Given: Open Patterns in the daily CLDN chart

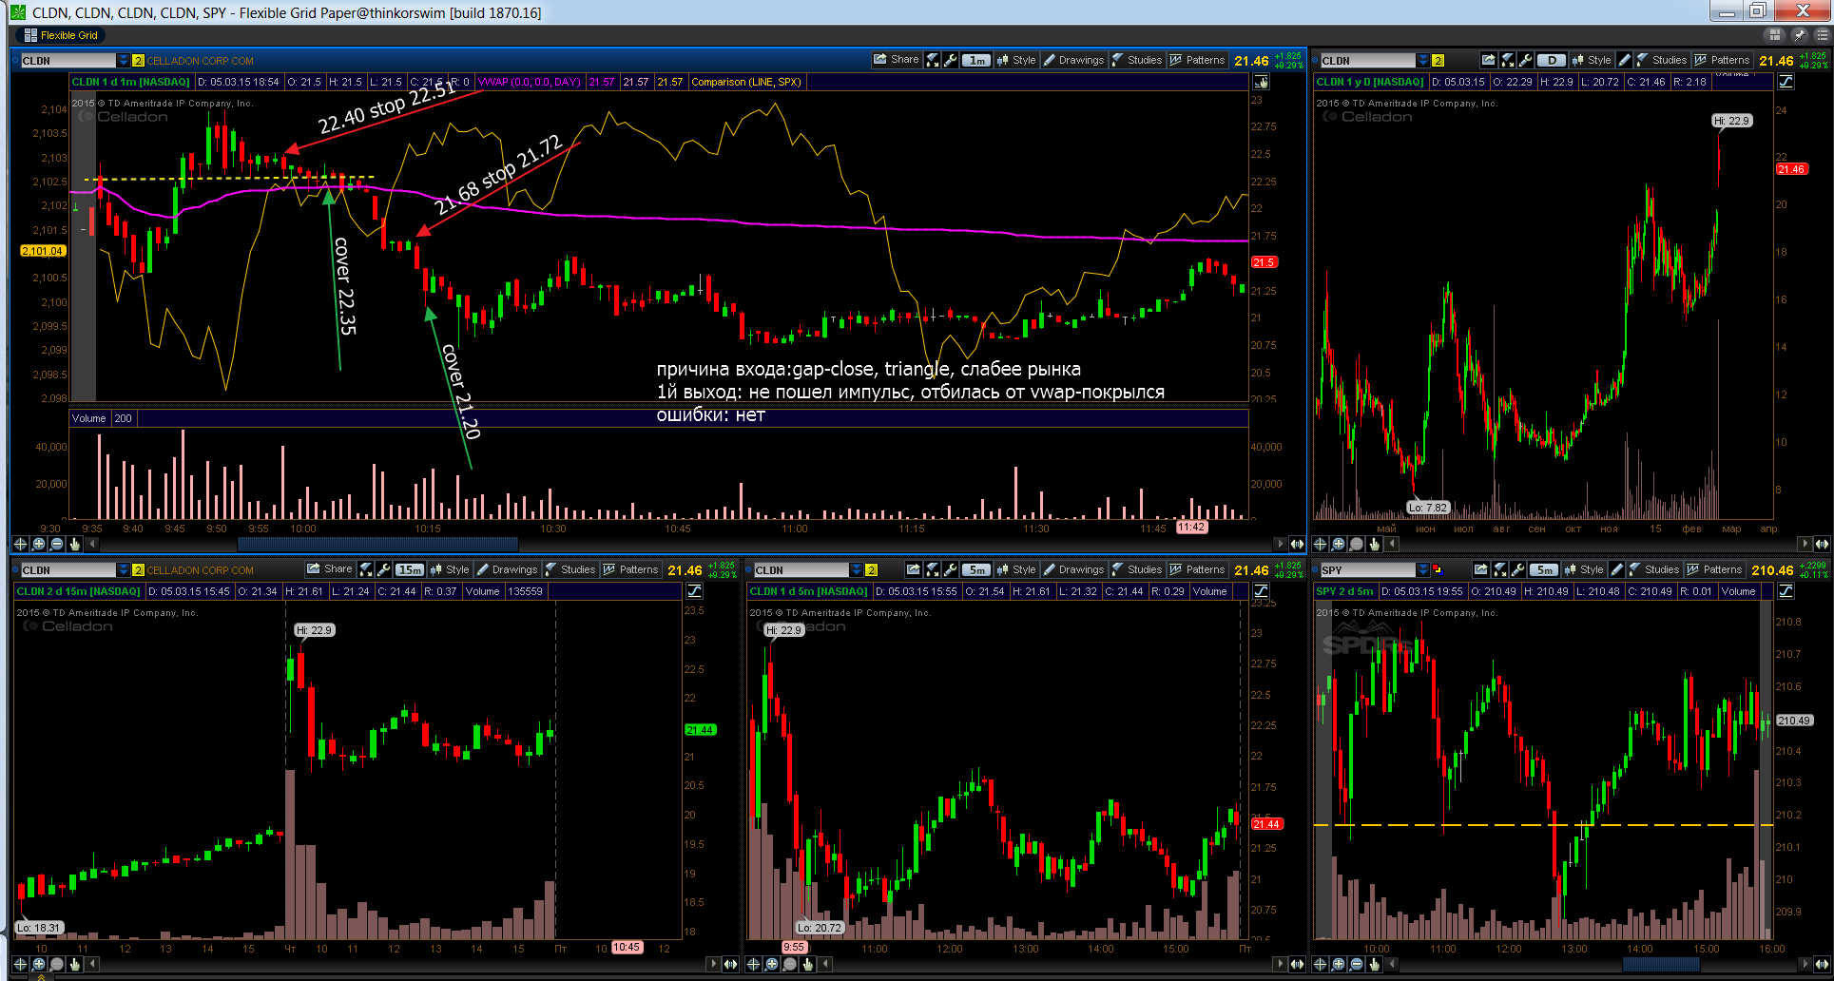Looking at the screenshot, I should 1722,60.
